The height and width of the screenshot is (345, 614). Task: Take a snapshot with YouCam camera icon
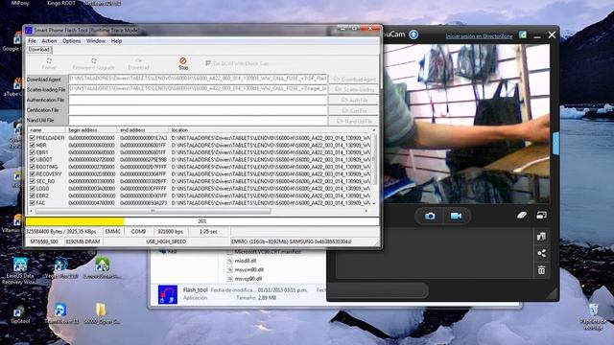[x=430, y=216]
